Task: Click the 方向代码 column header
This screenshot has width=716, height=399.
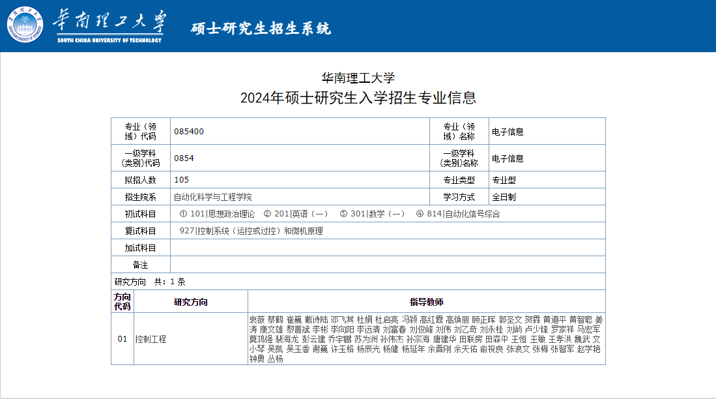Action: point(122,302)
